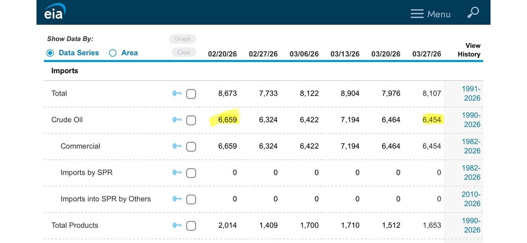The height and width of the screenshot is (243, 527).
Task: Check the Total Products row checkbox
Action: [191, 225]
